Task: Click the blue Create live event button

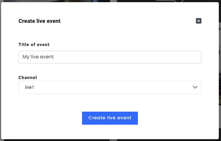Action: coord(110,118)
